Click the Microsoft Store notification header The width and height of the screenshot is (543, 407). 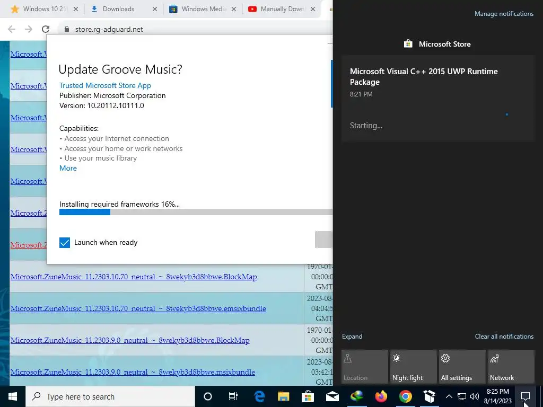tap(437, 44)
